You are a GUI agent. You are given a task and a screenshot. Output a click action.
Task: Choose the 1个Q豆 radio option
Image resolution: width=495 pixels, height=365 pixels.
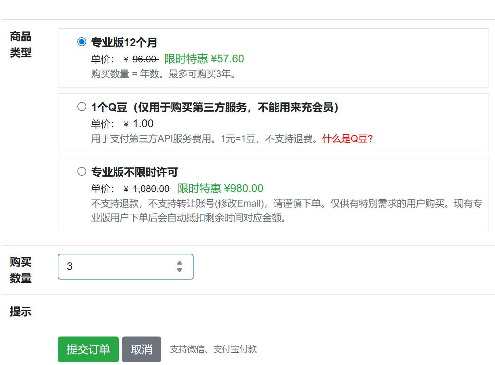(82, 107)
